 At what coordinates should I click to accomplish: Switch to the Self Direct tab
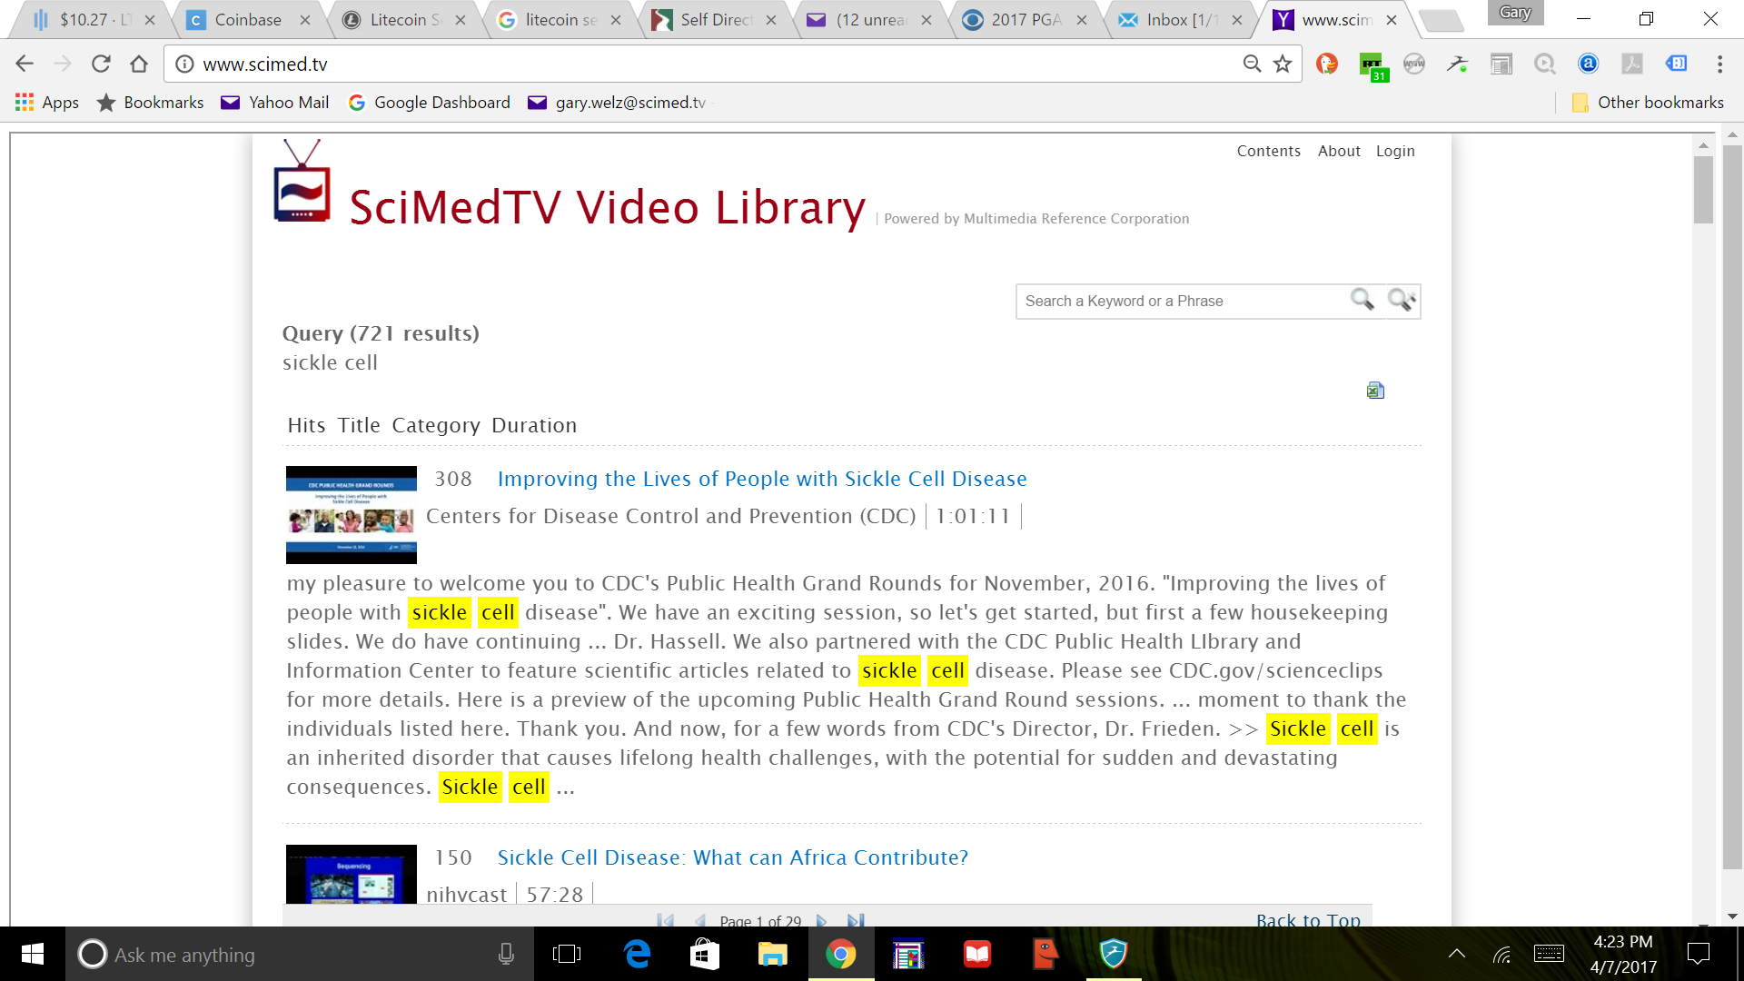(x=715, y=20)
